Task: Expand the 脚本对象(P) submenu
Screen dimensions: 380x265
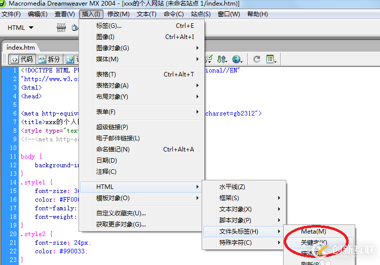Action: tap(244, 220)
